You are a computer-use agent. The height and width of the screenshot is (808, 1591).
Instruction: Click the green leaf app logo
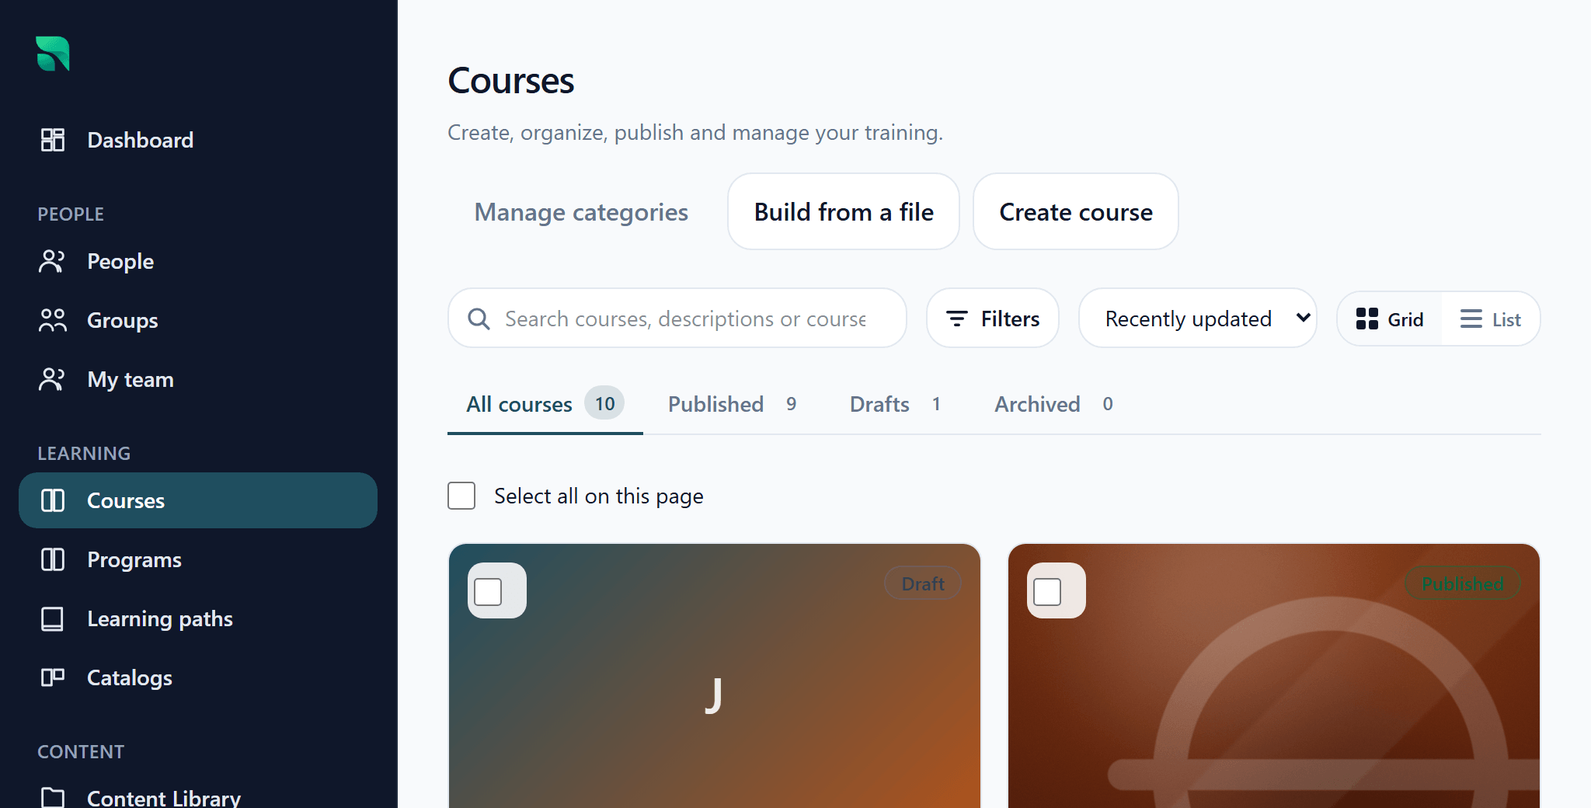coord(53,54)
